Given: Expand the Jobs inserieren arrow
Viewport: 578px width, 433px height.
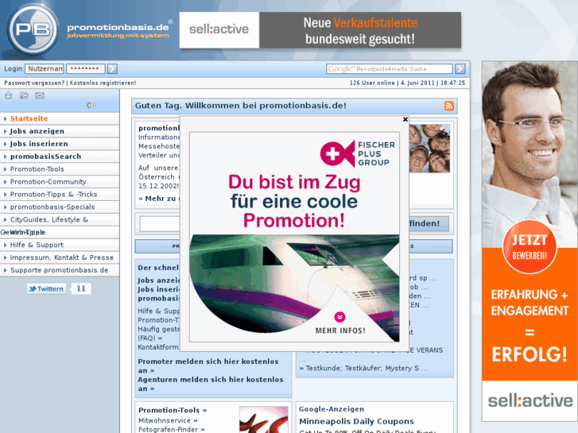Looking at the screenshot, I should click(x=5, y=144).
